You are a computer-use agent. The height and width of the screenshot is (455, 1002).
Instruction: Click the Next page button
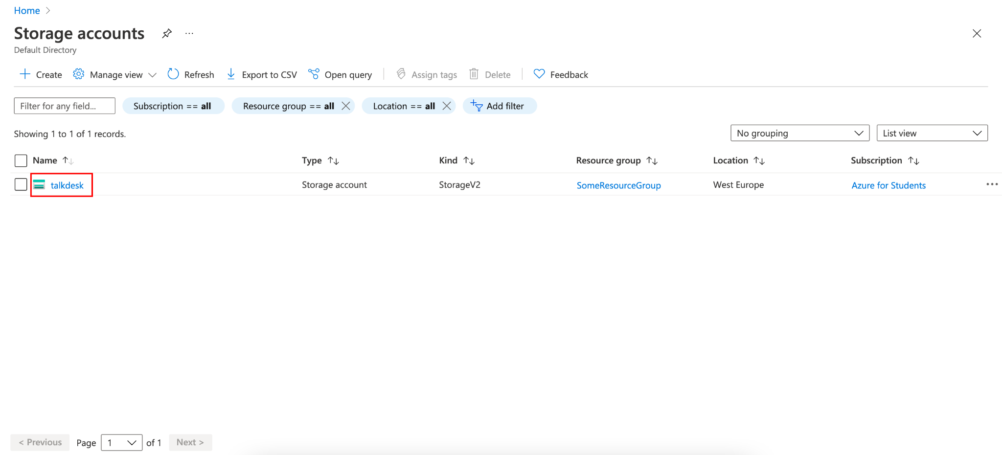pyautogui.click(x=190, y=442)
